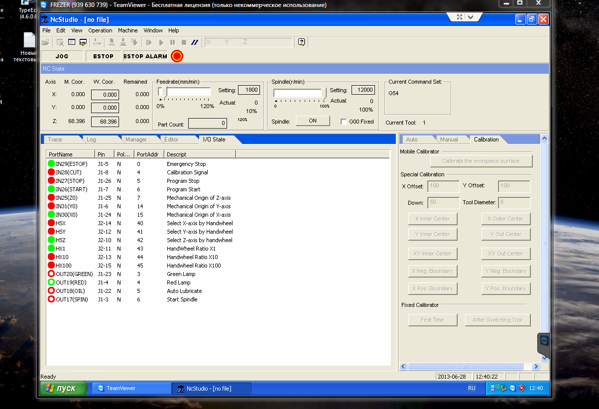Click green indicator of IN26(START) row

click(51, 189)
